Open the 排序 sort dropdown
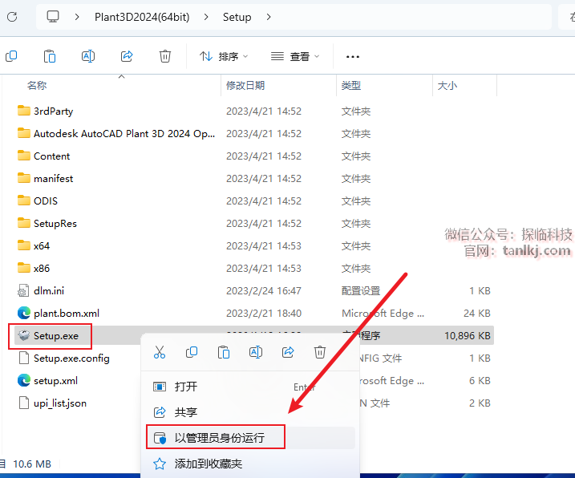The width and height of the screenshot is (575, 478). 224,56
